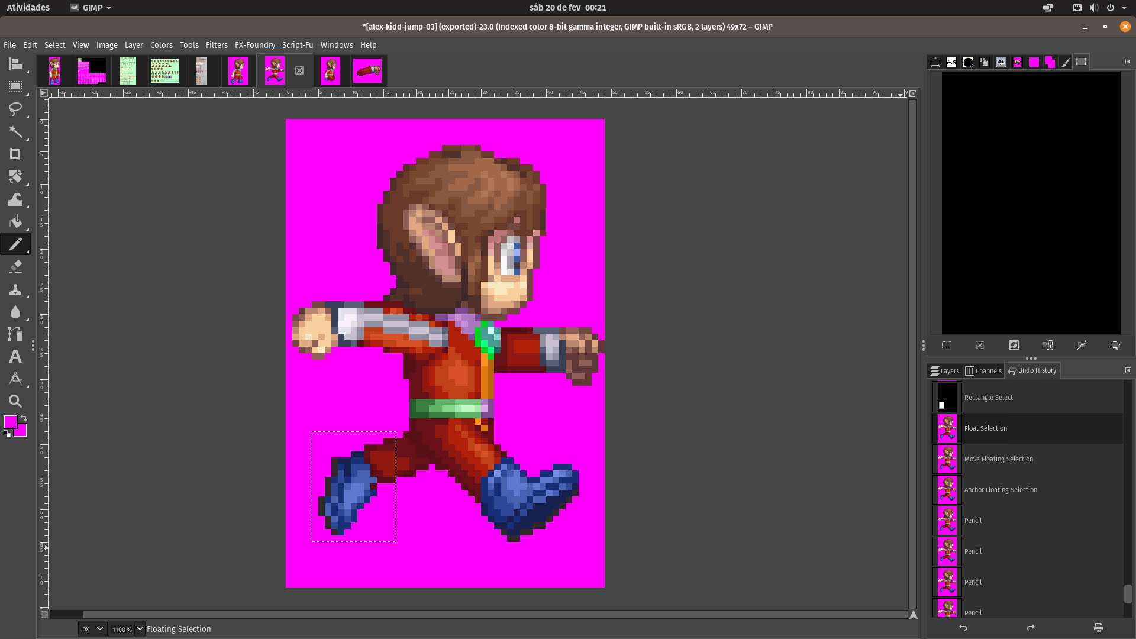
Task: Click Select All in Selection Editor
Action: click(x=947, y=345)
